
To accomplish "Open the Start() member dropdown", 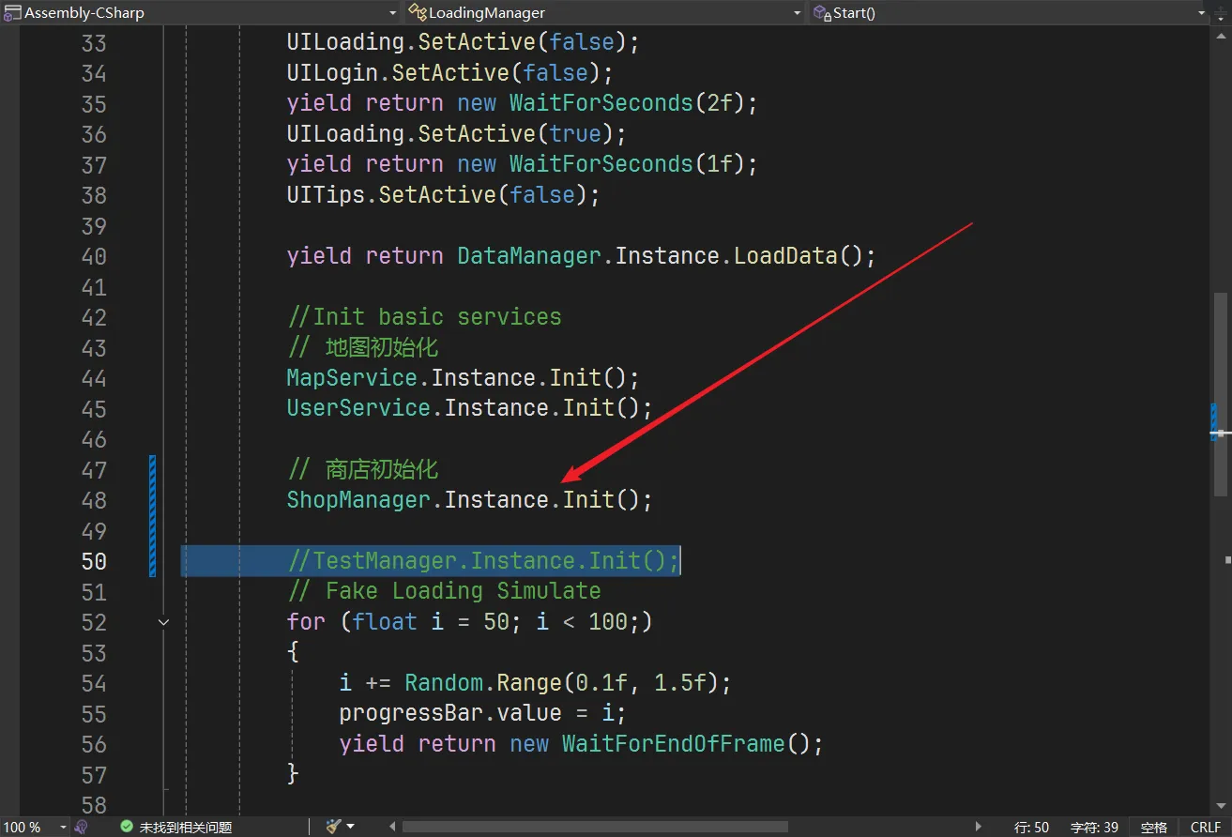I will point(1201,12).
